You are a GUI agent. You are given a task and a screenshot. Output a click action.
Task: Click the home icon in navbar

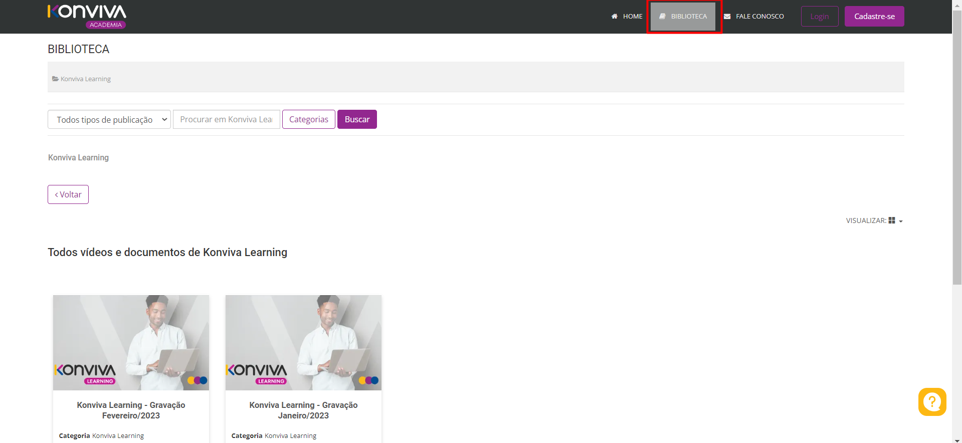pyautogui.click(x=614, y=17)
